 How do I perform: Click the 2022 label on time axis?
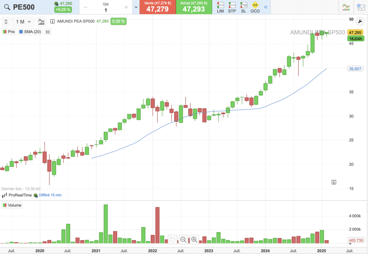coord(152,251)
